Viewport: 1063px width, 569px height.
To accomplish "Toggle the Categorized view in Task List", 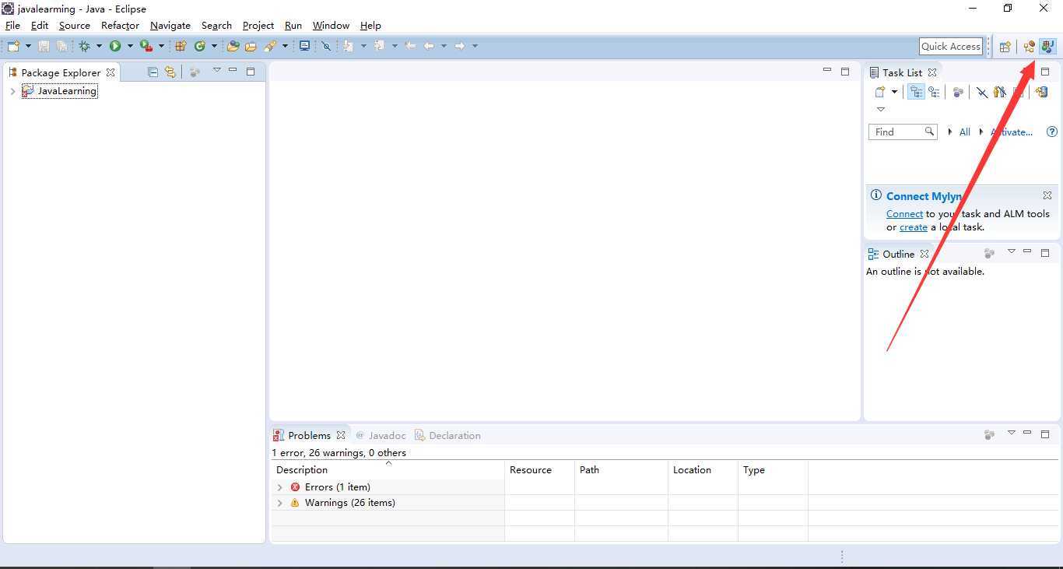I will (917, 92).
